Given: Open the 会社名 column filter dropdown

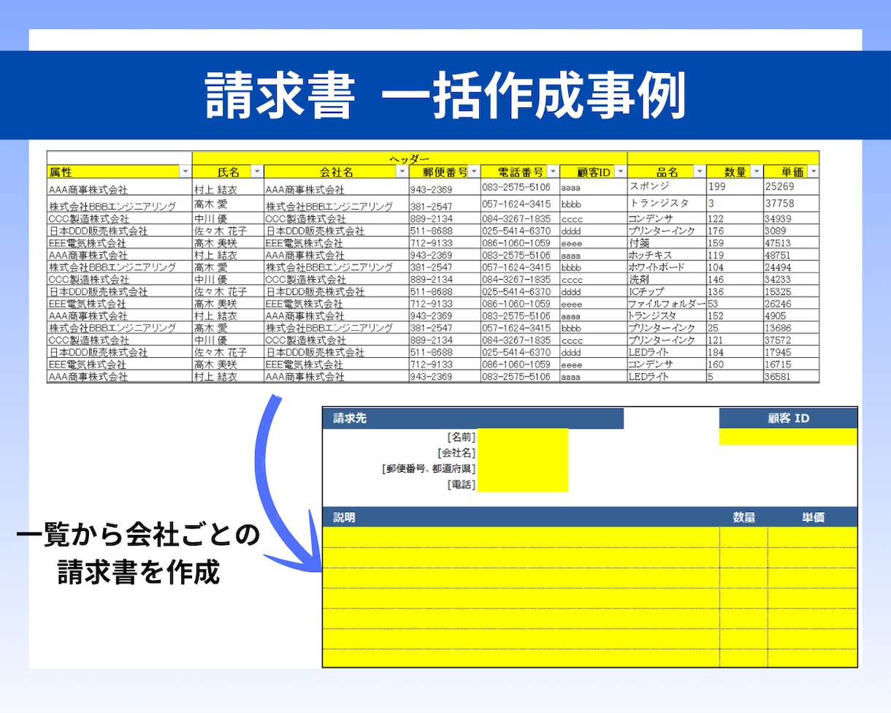Looking at the screenshot, I should click(x=402, y=172).
